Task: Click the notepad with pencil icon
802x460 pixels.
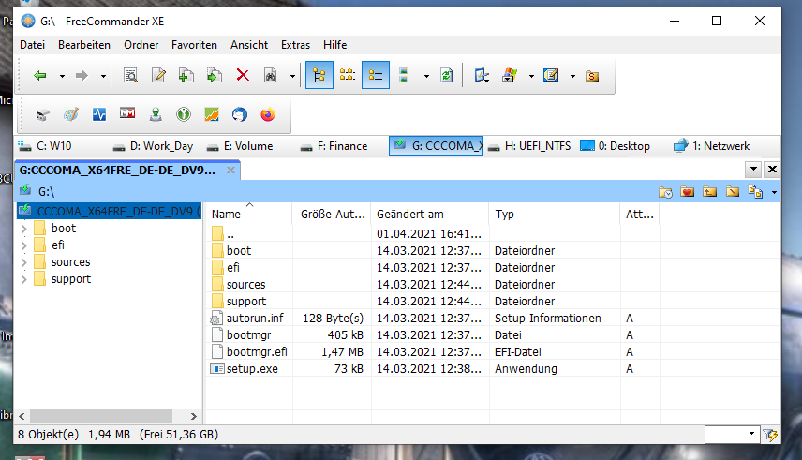Action: pyautogui.click(x=551, y=76)
